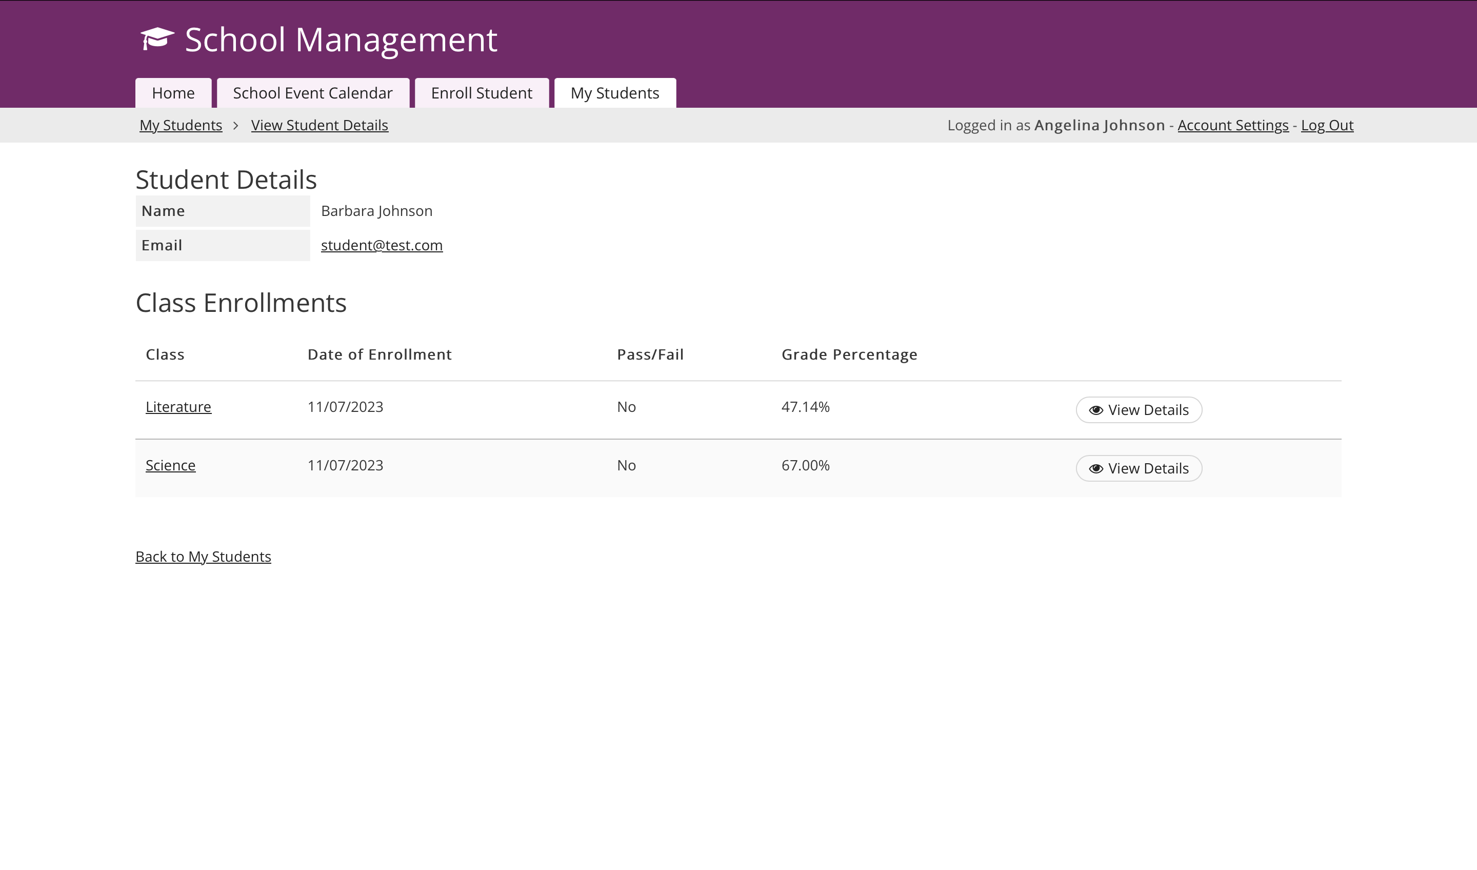Click the breadcrumb chevron separator
Screen dimensions: 1477x870
pos(236,125)
